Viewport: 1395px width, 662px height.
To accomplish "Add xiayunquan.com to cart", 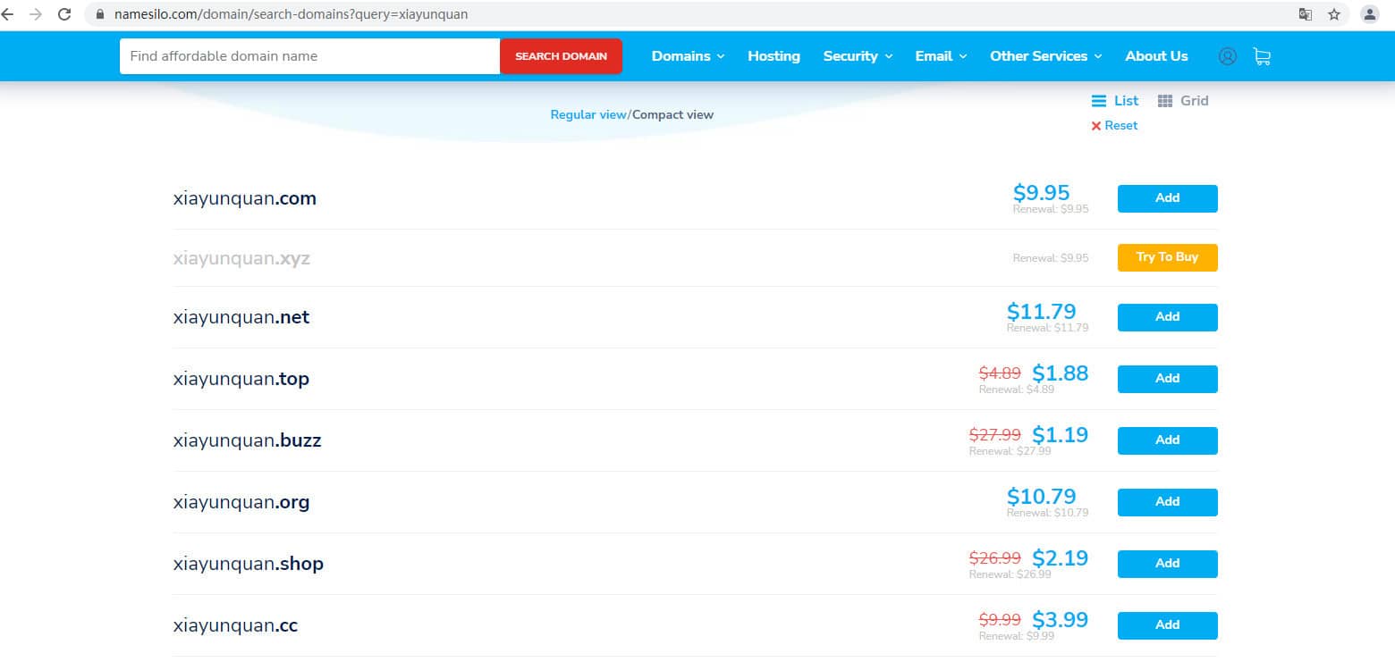I will click(x=1167, y=198).
